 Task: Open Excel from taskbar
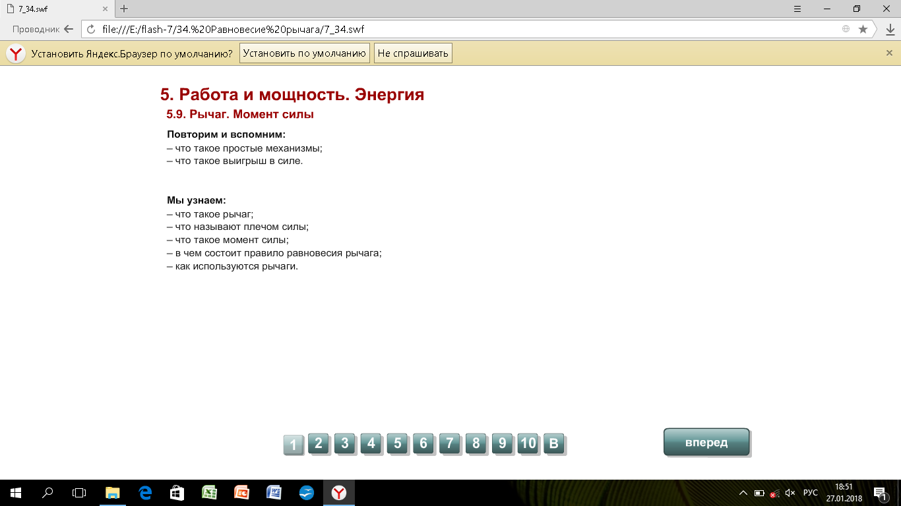210,492
